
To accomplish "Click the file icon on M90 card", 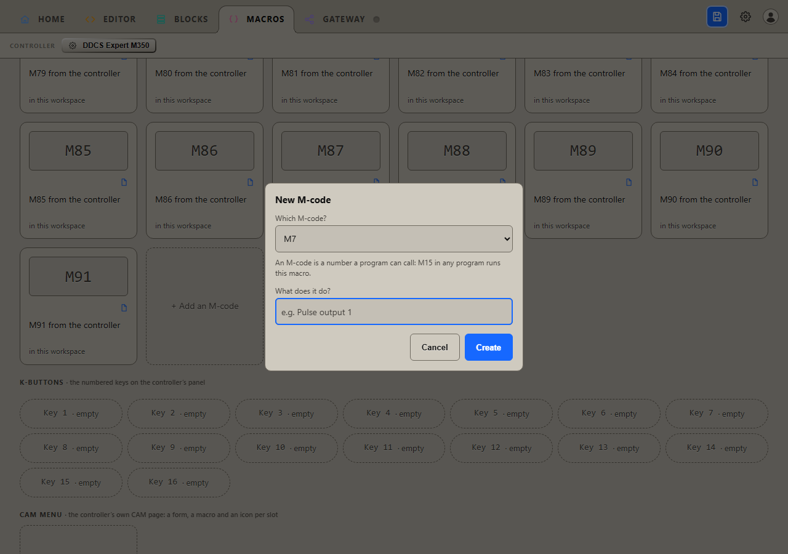I will [755, 182].
